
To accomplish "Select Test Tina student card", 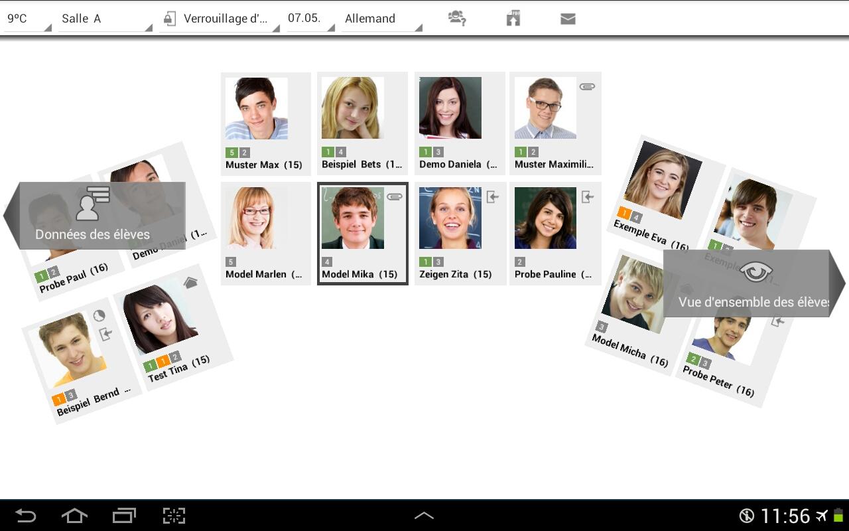I will pos(174,327).
